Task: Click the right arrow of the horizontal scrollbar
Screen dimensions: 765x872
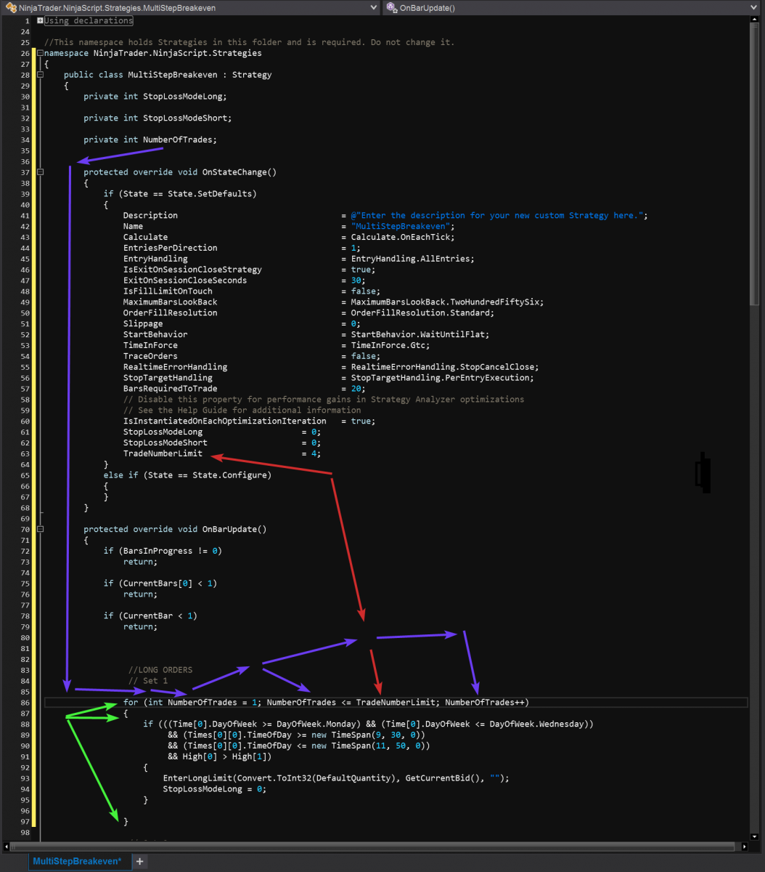Action: coord(745,846)
